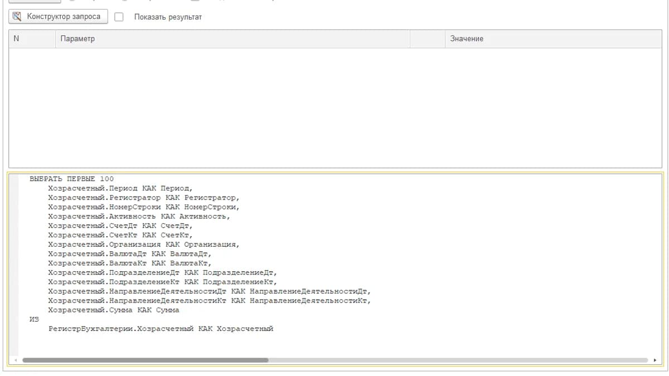Click the scrollbar's left arrow
The width and height of the screenshot is (669, 376).
[15, 360]
